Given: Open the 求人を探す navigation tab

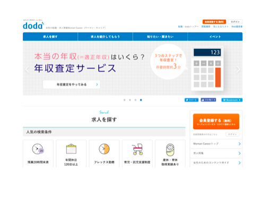Looking at the screenshot, I should [50, 37].
